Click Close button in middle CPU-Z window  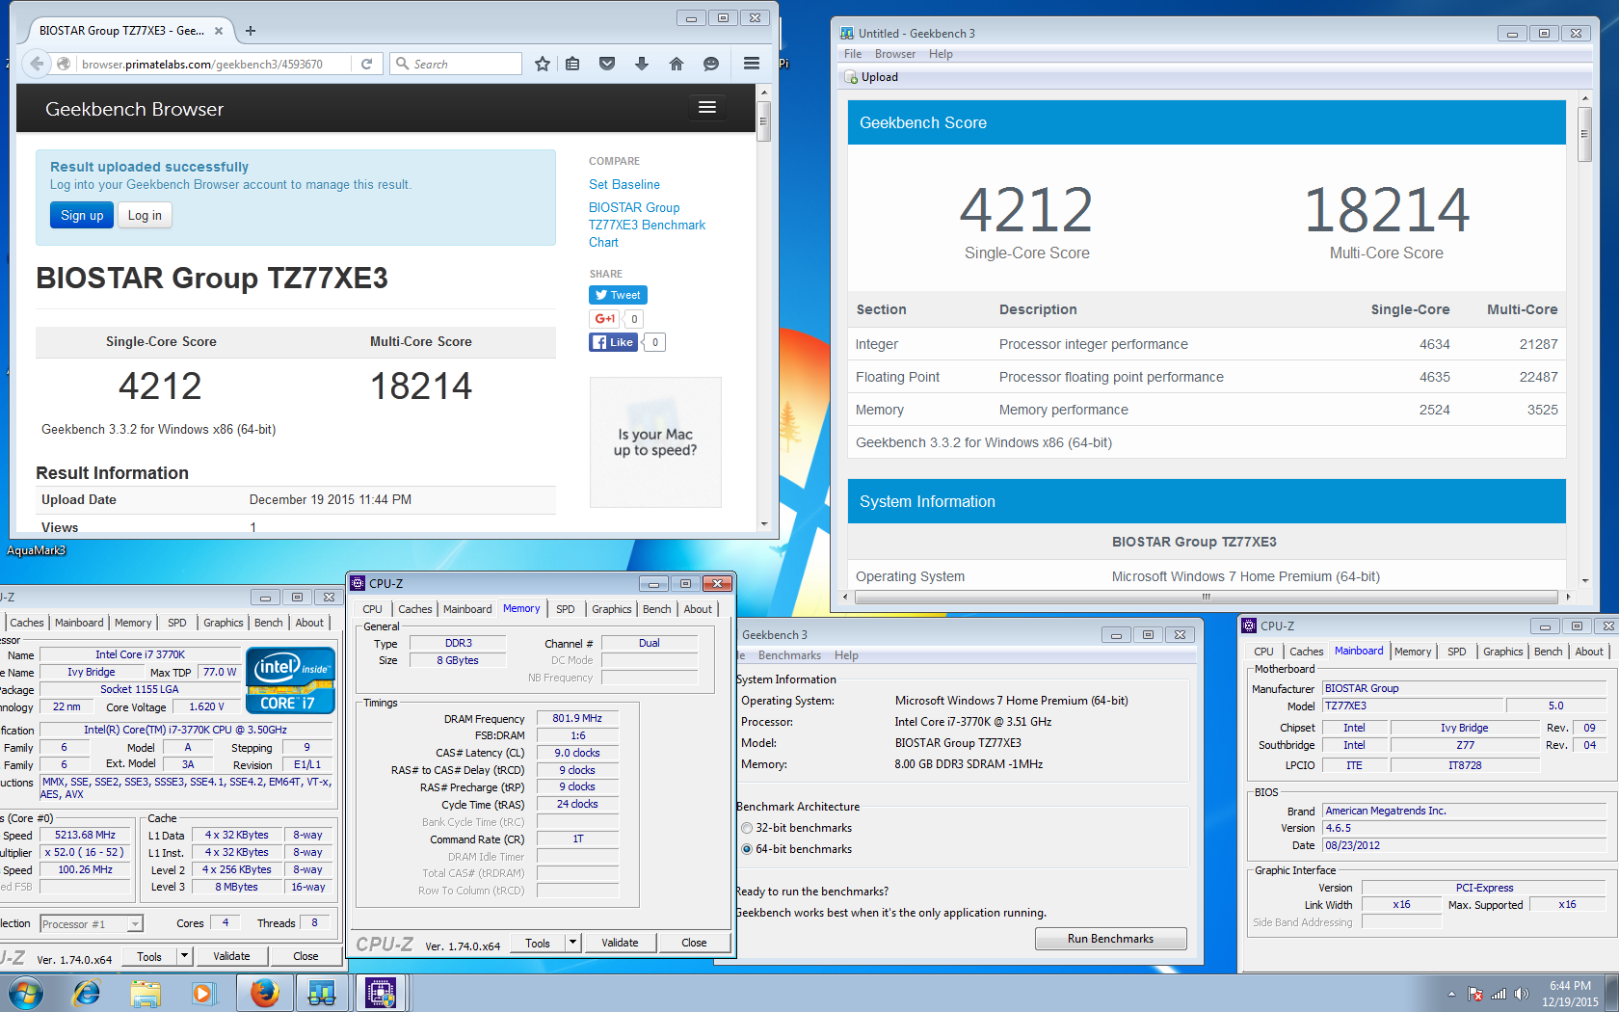(x=694, y=943)
